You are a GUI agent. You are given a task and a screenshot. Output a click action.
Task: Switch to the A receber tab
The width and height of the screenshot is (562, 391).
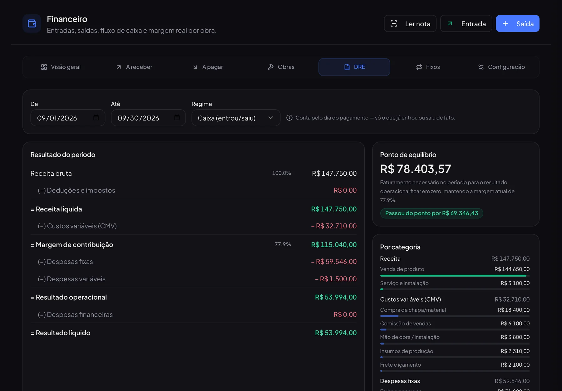[134, 67]
